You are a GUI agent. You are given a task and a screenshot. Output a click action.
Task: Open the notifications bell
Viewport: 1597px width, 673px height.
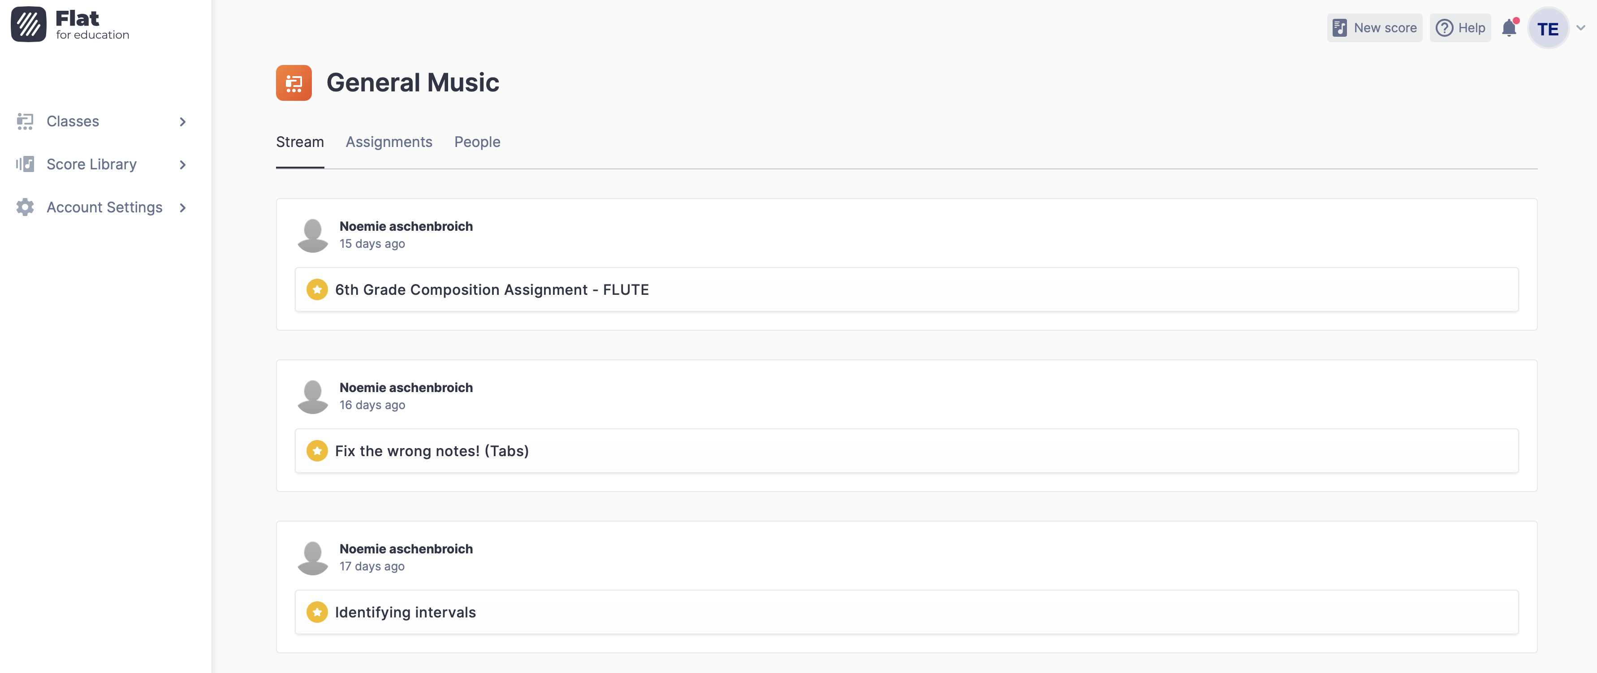(1509, 28)
